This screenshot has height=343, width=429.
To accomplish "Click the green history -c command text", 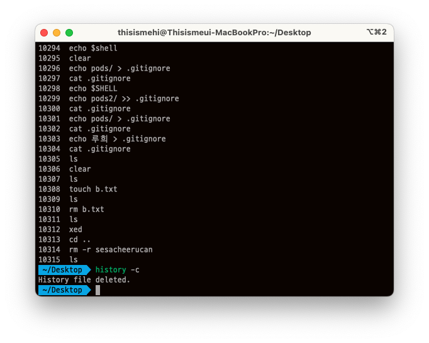I will pyautogui.click(x=118, y=270).
